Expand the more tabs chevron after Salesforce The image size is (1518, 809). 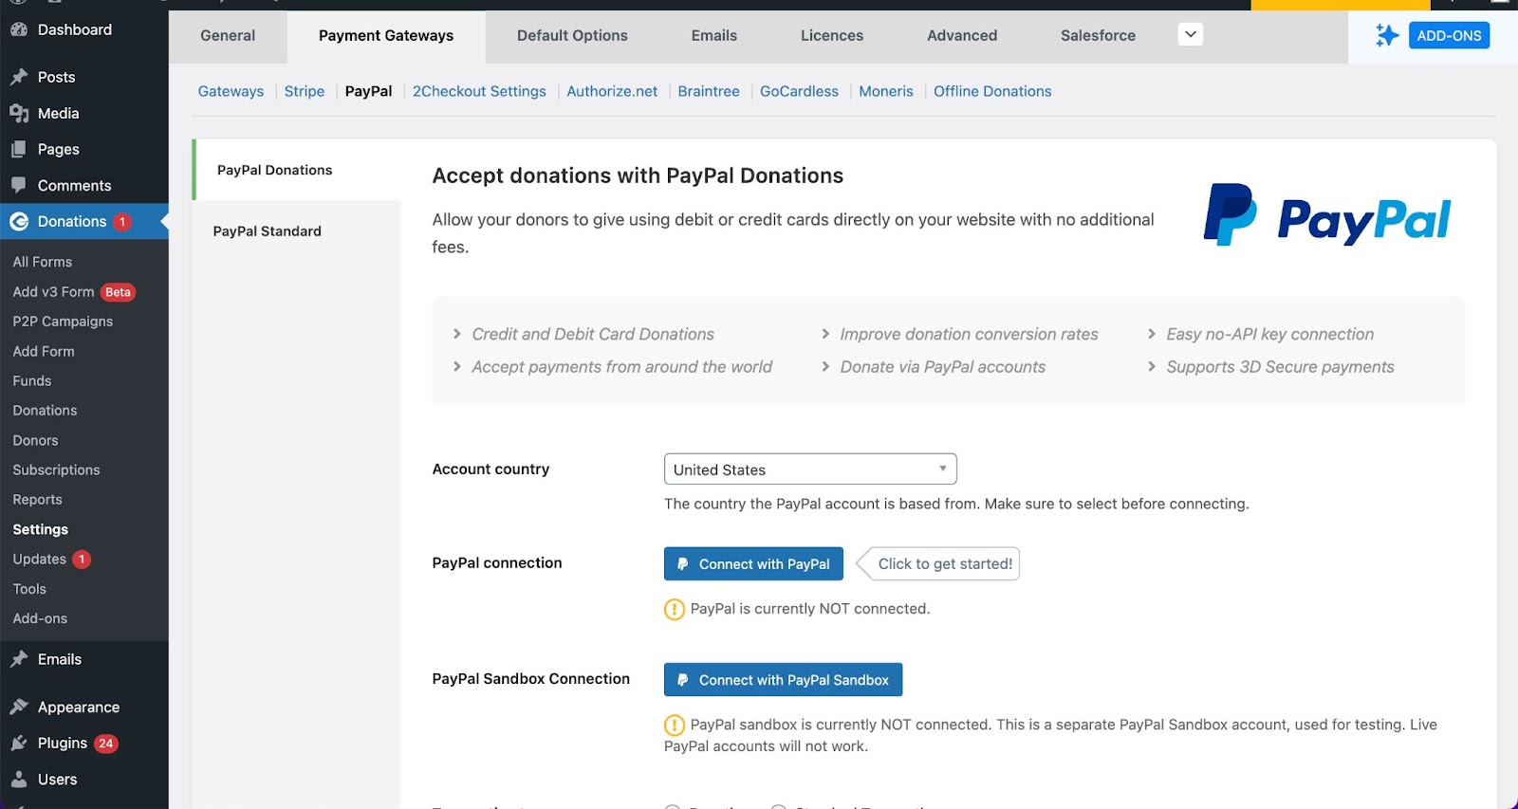click(x=1190, y=35)
